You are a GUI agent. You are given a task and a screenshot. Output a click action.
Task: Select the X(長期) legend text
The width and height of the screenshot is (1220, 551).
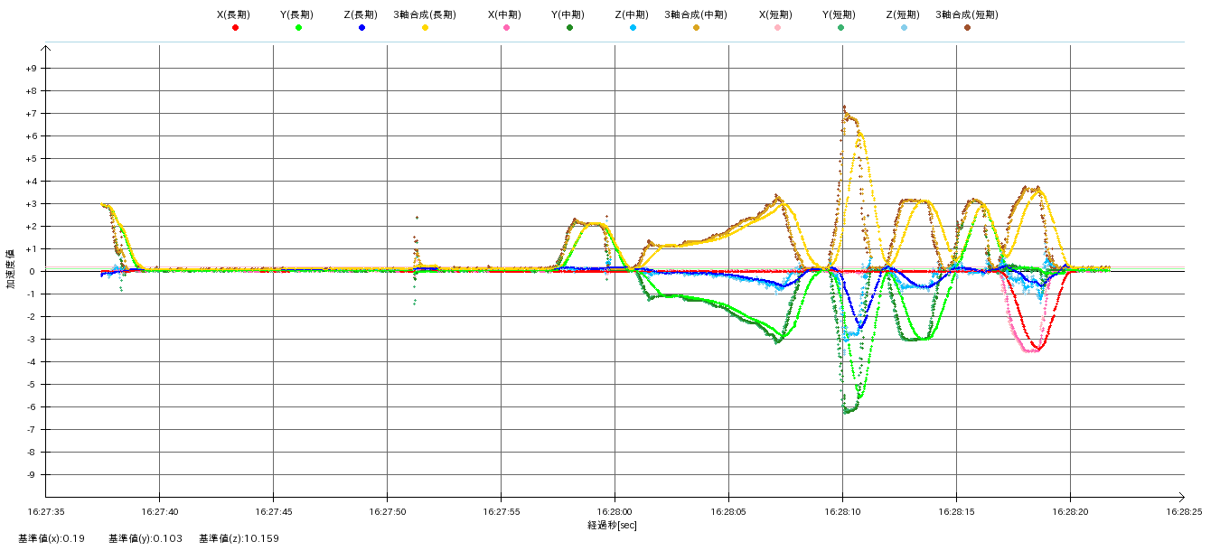[233, 14]
